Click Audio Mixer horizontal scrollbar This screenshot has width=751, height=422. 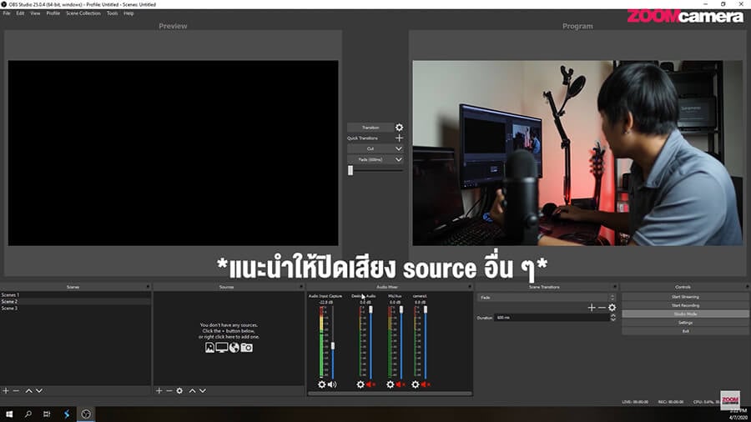[x=390, y=394]
